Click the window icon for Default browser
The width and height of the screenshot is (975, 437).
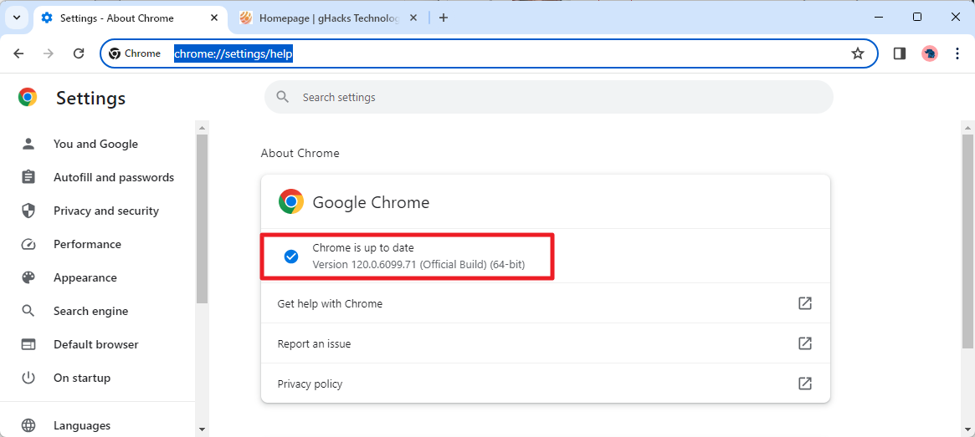28,344
